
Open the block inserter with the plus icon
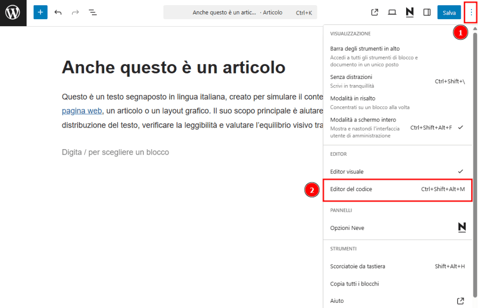click(x=40, y=12)
